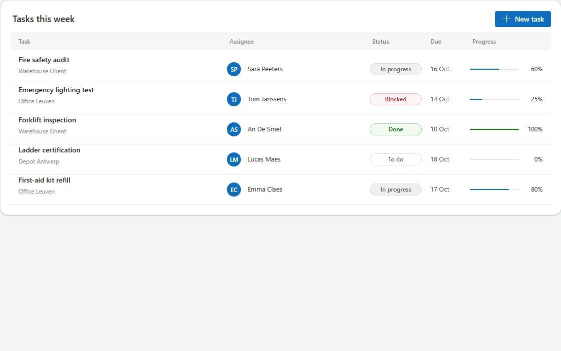This screenshot has height=351, width=561.
Task: Open the Ladder certification task
Action: coord(50,150)
